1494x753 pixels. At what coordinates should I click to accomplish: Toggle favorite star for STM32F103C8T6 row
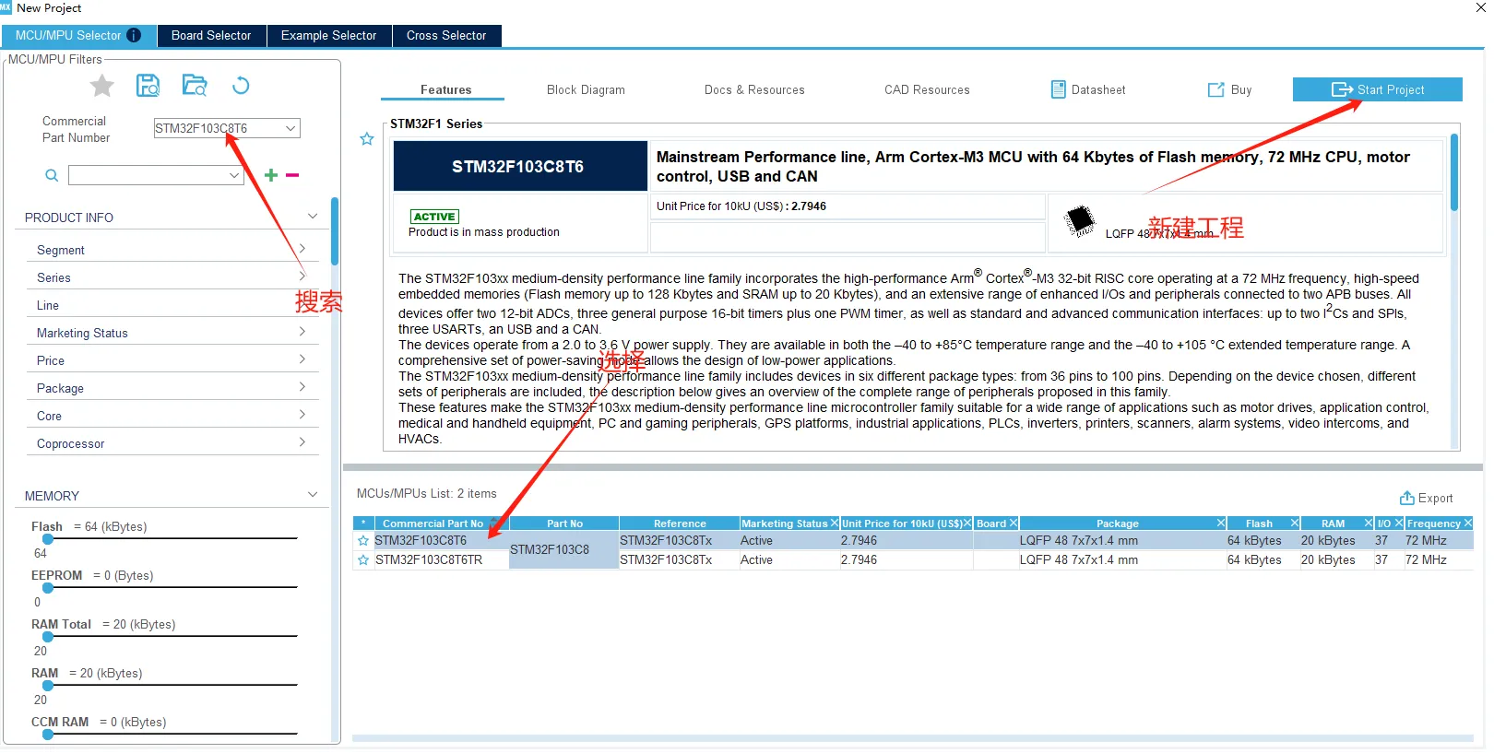click(363, 541)
